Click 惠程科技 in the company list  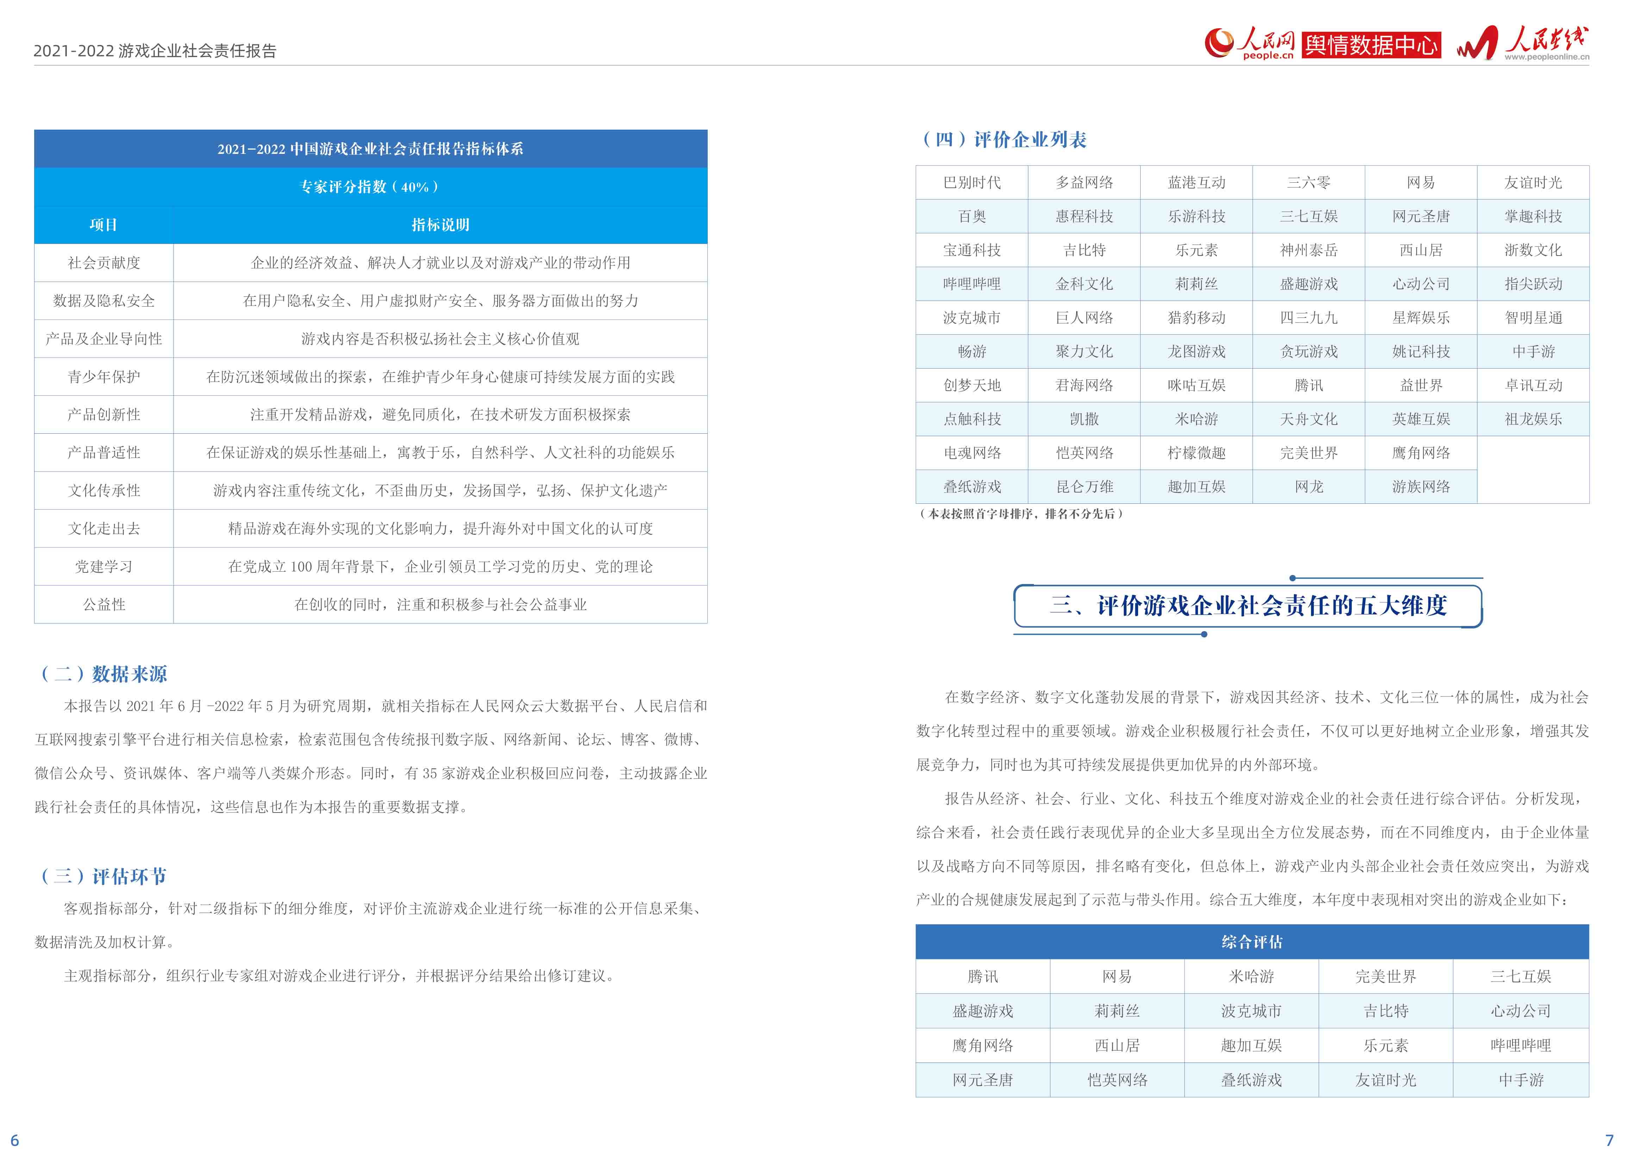point(1084,216)
